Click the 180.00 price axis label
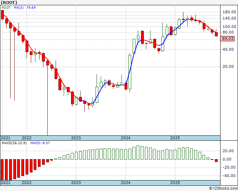Viewport: 238px width, 191px height. tap(229, 12)
